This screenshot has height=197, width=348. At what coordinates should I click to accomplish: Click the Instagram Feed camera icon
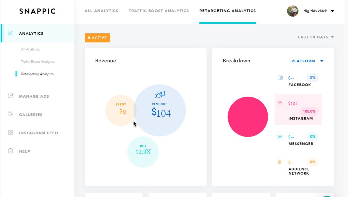(x=11, y=133)
